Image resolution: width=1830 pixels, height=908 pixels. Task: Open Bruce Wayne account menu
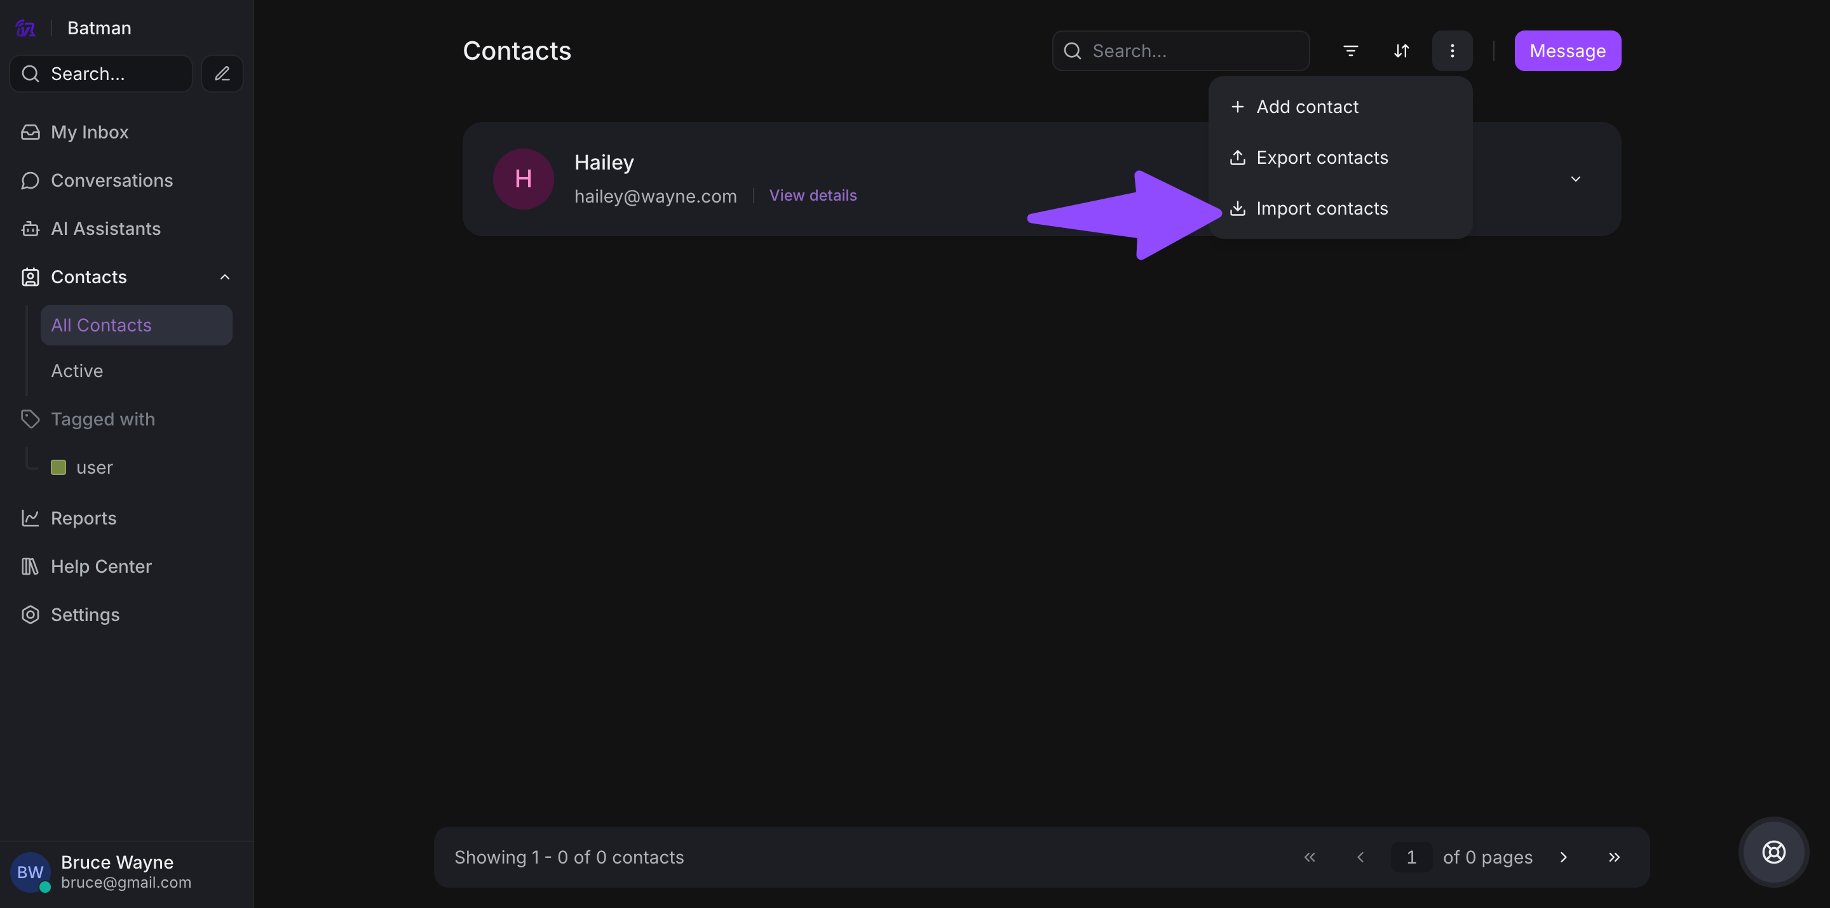pos(117,871)
